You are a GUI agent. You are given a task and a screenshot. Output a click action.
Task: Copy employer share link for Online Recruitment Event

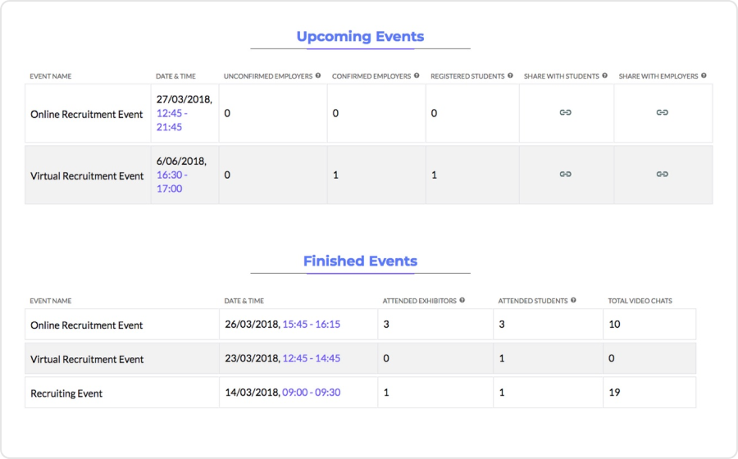point(663,112)
